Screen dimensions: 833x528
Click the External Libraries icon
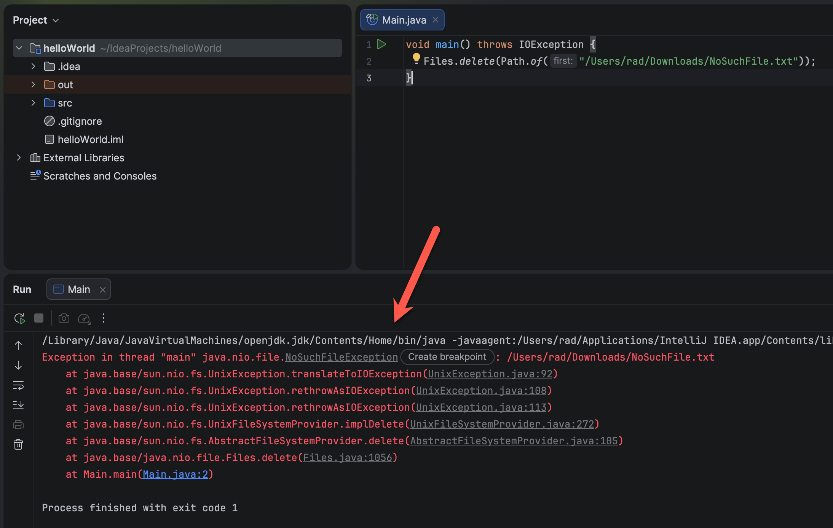35,157
